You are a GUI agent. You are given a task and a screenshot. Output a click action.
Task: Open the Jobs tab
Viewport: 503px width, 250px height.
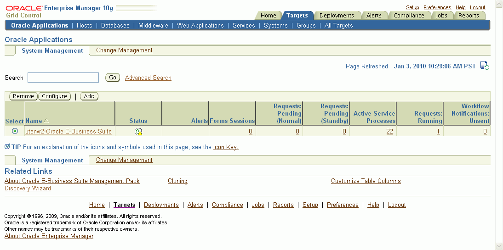[441, 15]
